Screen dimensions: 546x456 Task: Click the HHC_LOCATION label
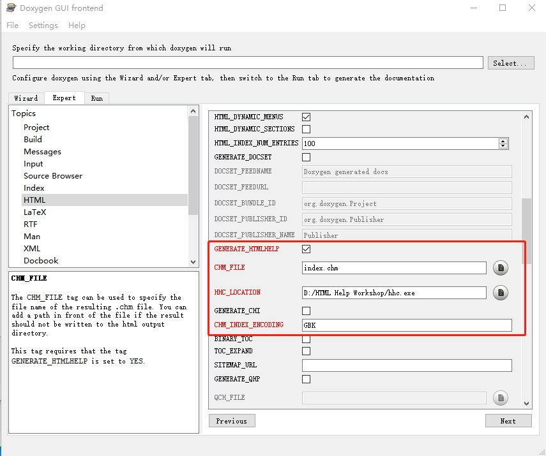[x=238, y=293]
